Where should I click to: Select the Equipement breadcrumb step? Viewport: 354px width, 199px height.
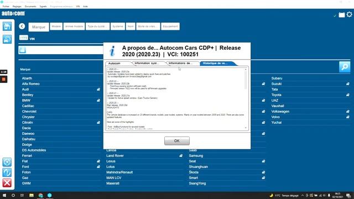pyautogui.click(x=170, y=27)
